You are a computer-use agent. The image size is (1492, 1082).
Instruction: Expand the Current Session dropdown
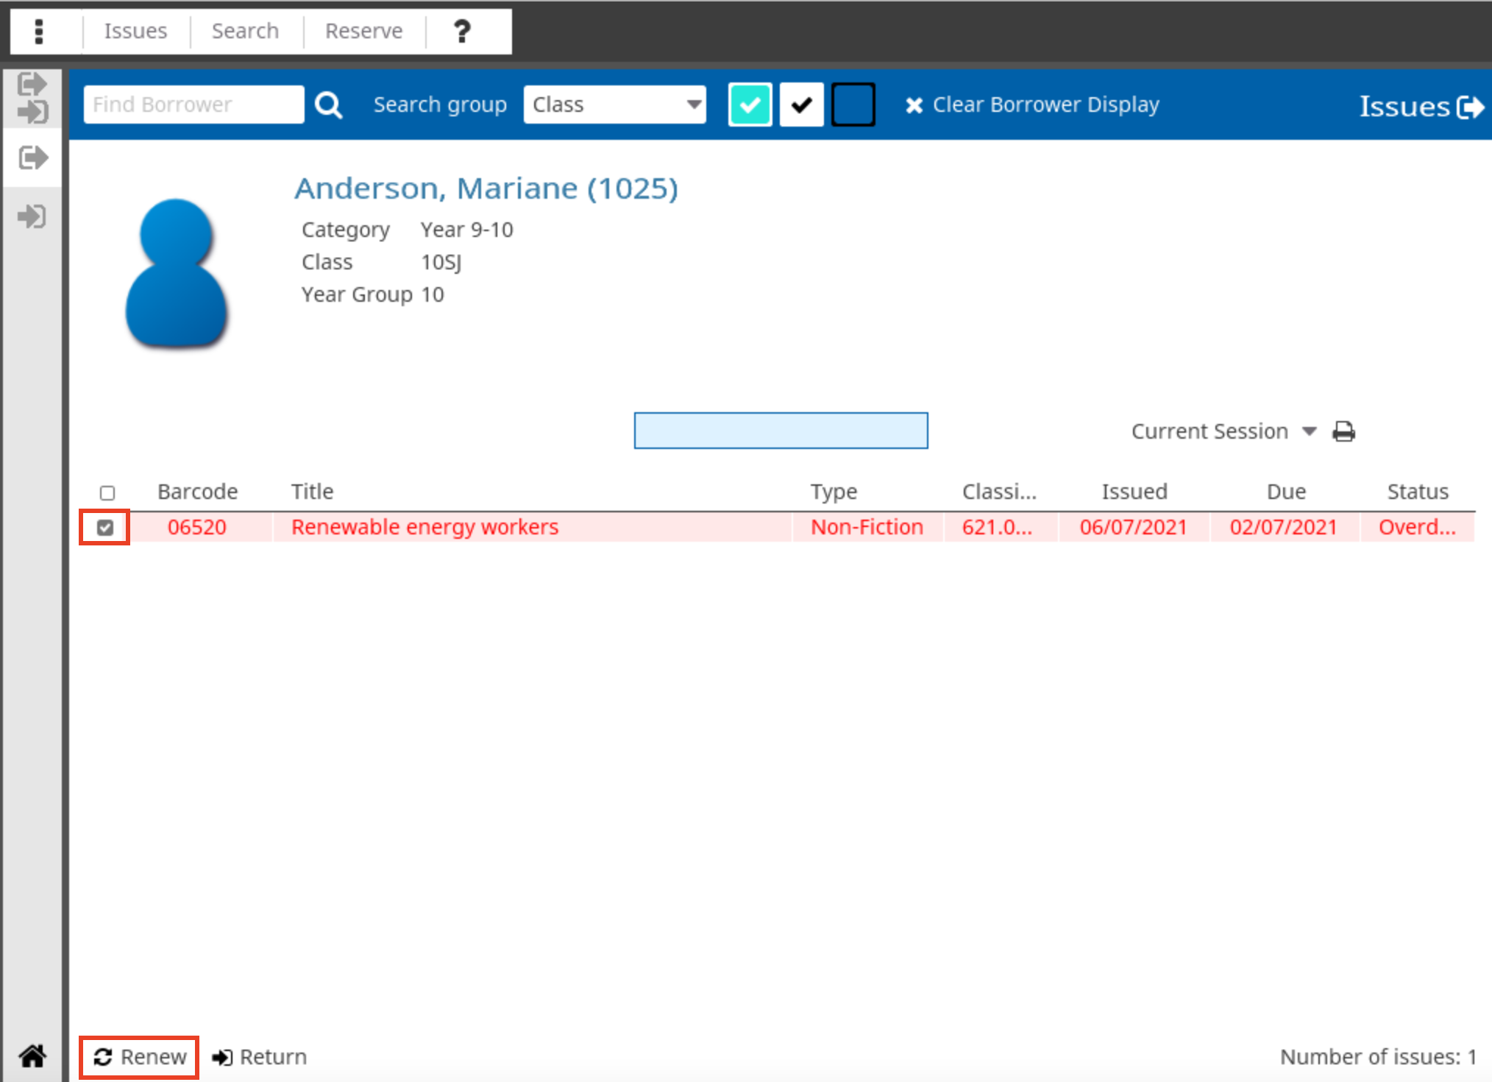pyautogui.click(x=1224, y=431)
